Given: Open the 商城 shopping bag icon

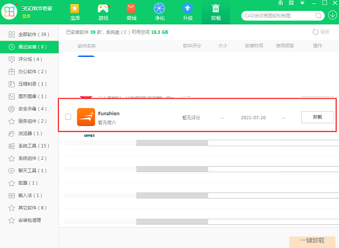Looking at the screenshot, I should pyautogui.click(x=131, y=9).
